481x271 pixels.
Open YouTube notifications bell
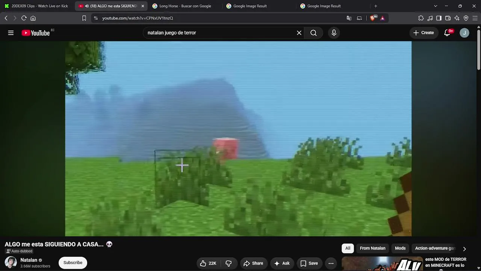pyautogui.click(x=447, y=33)
